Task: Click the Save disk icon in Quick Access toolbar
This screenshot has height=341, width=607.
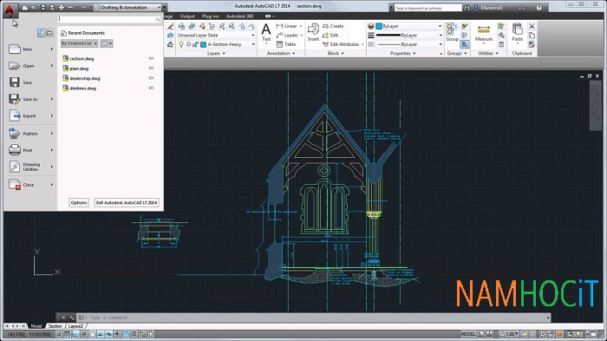Action: tap(43, 7)
